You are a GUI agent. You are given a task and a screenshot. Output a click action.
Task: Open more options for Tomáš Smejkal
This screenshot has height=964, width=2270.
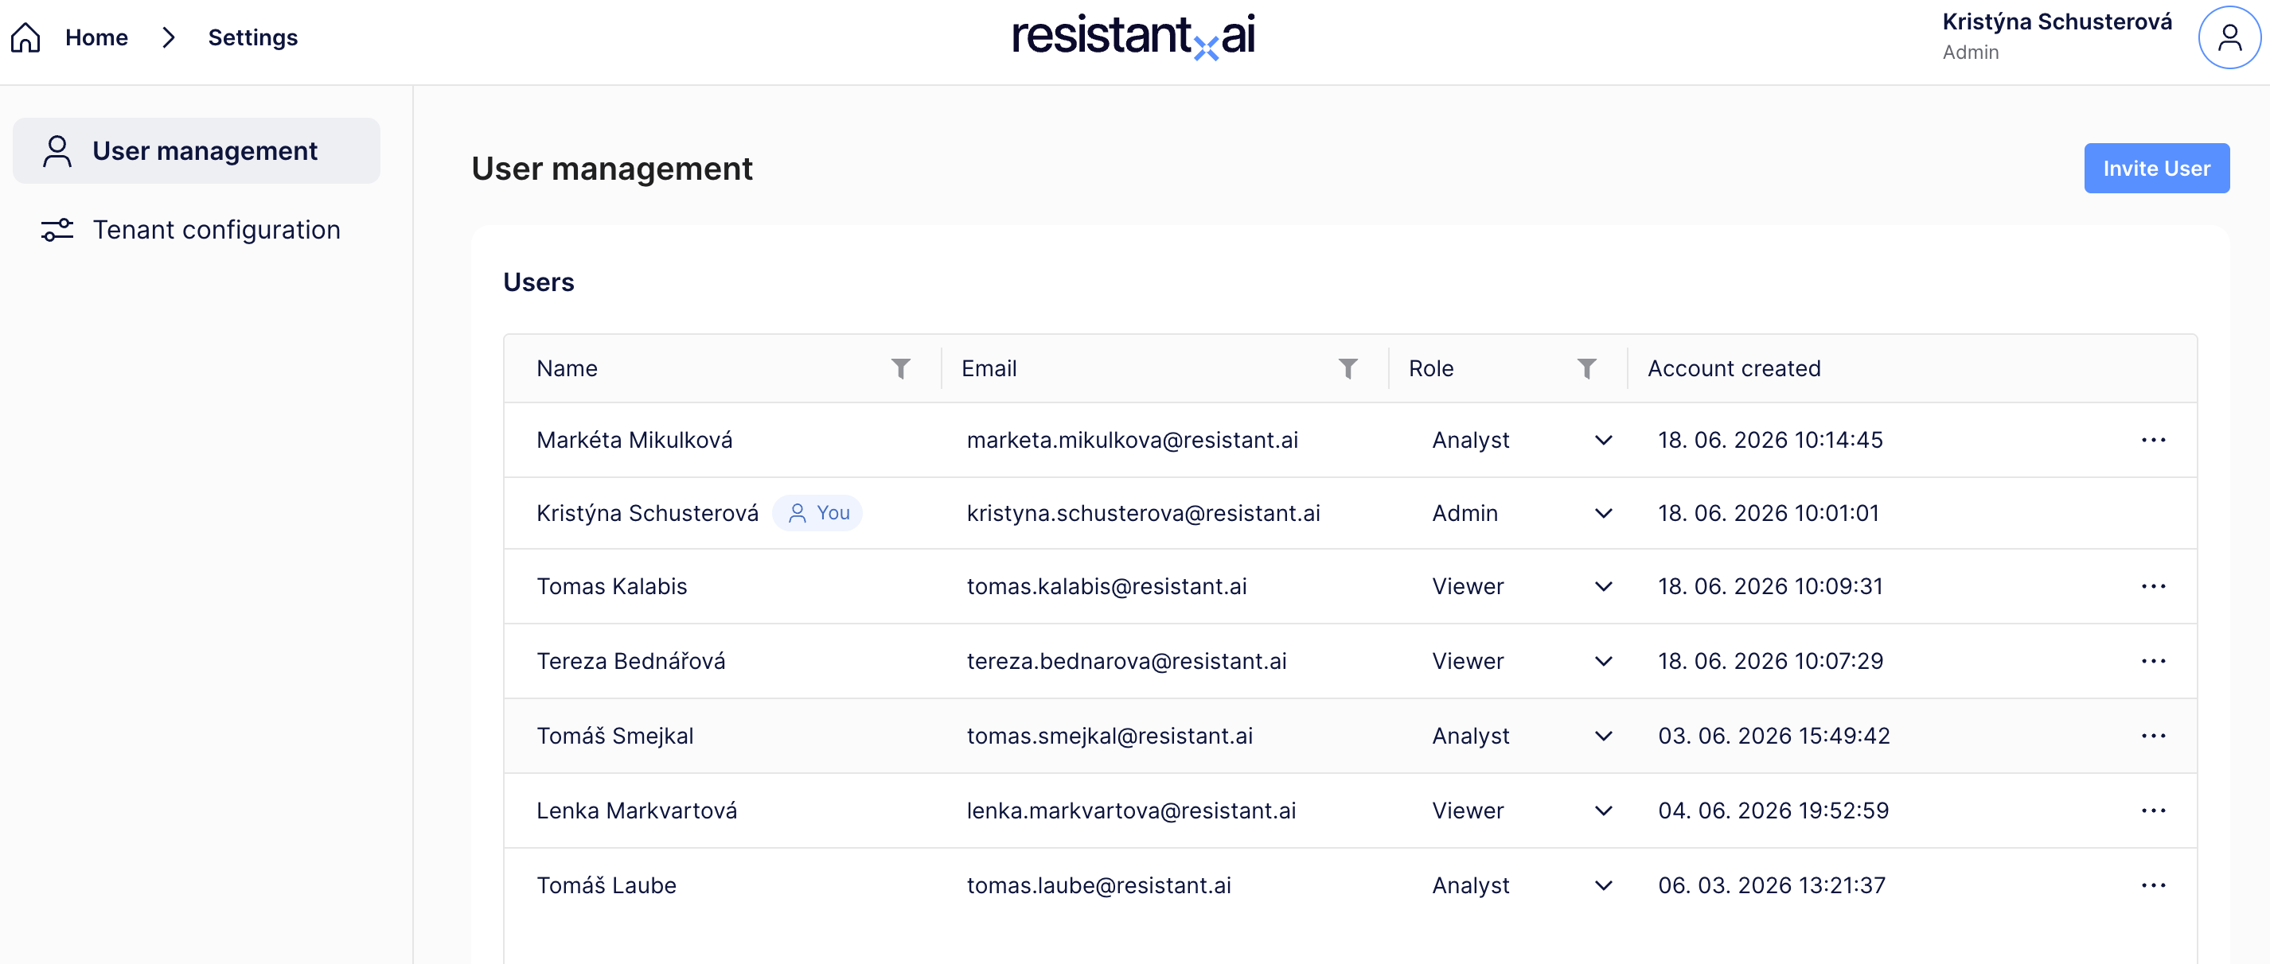2153,736
